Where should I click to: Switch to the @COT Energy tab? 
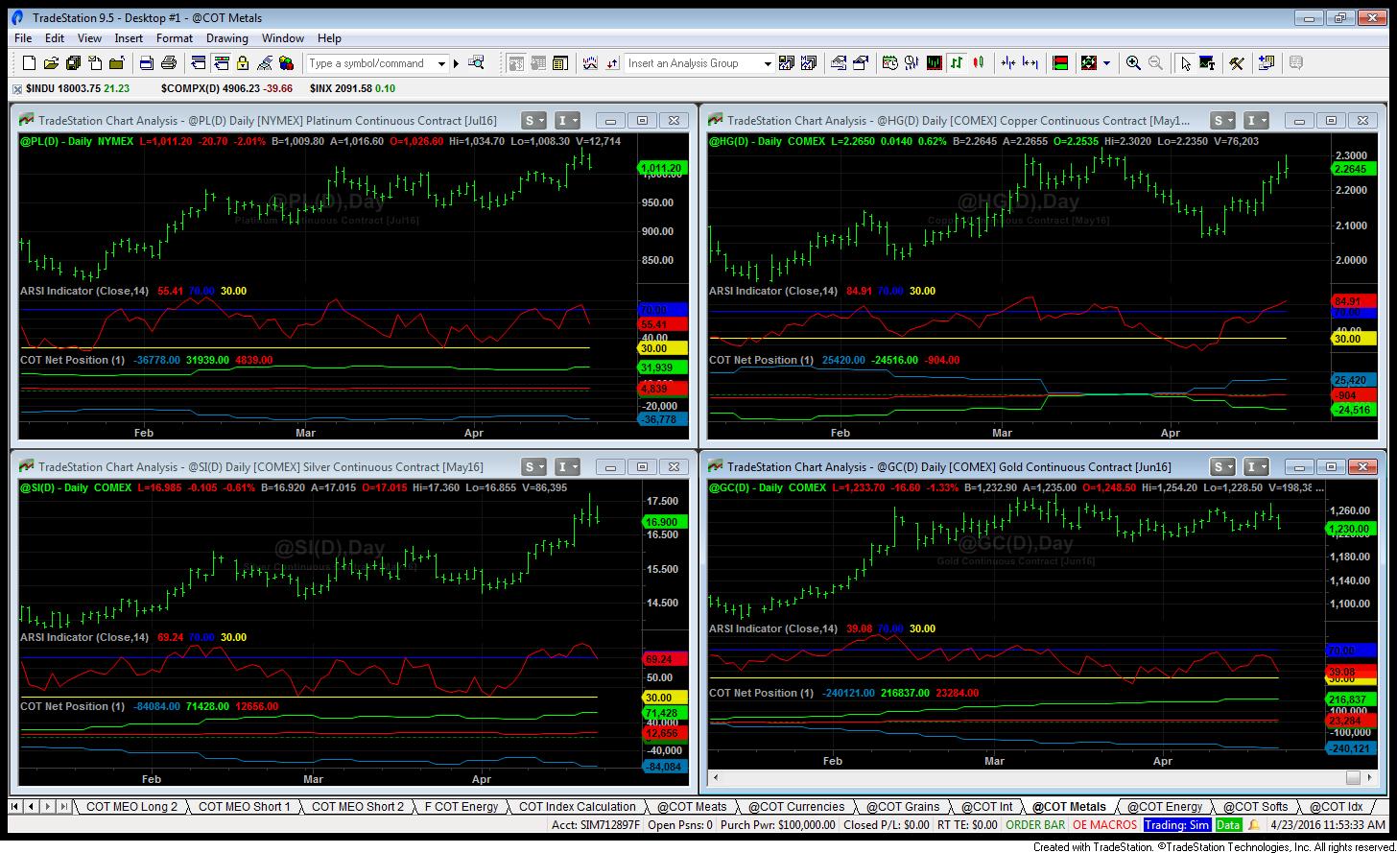click(1164, 807)
